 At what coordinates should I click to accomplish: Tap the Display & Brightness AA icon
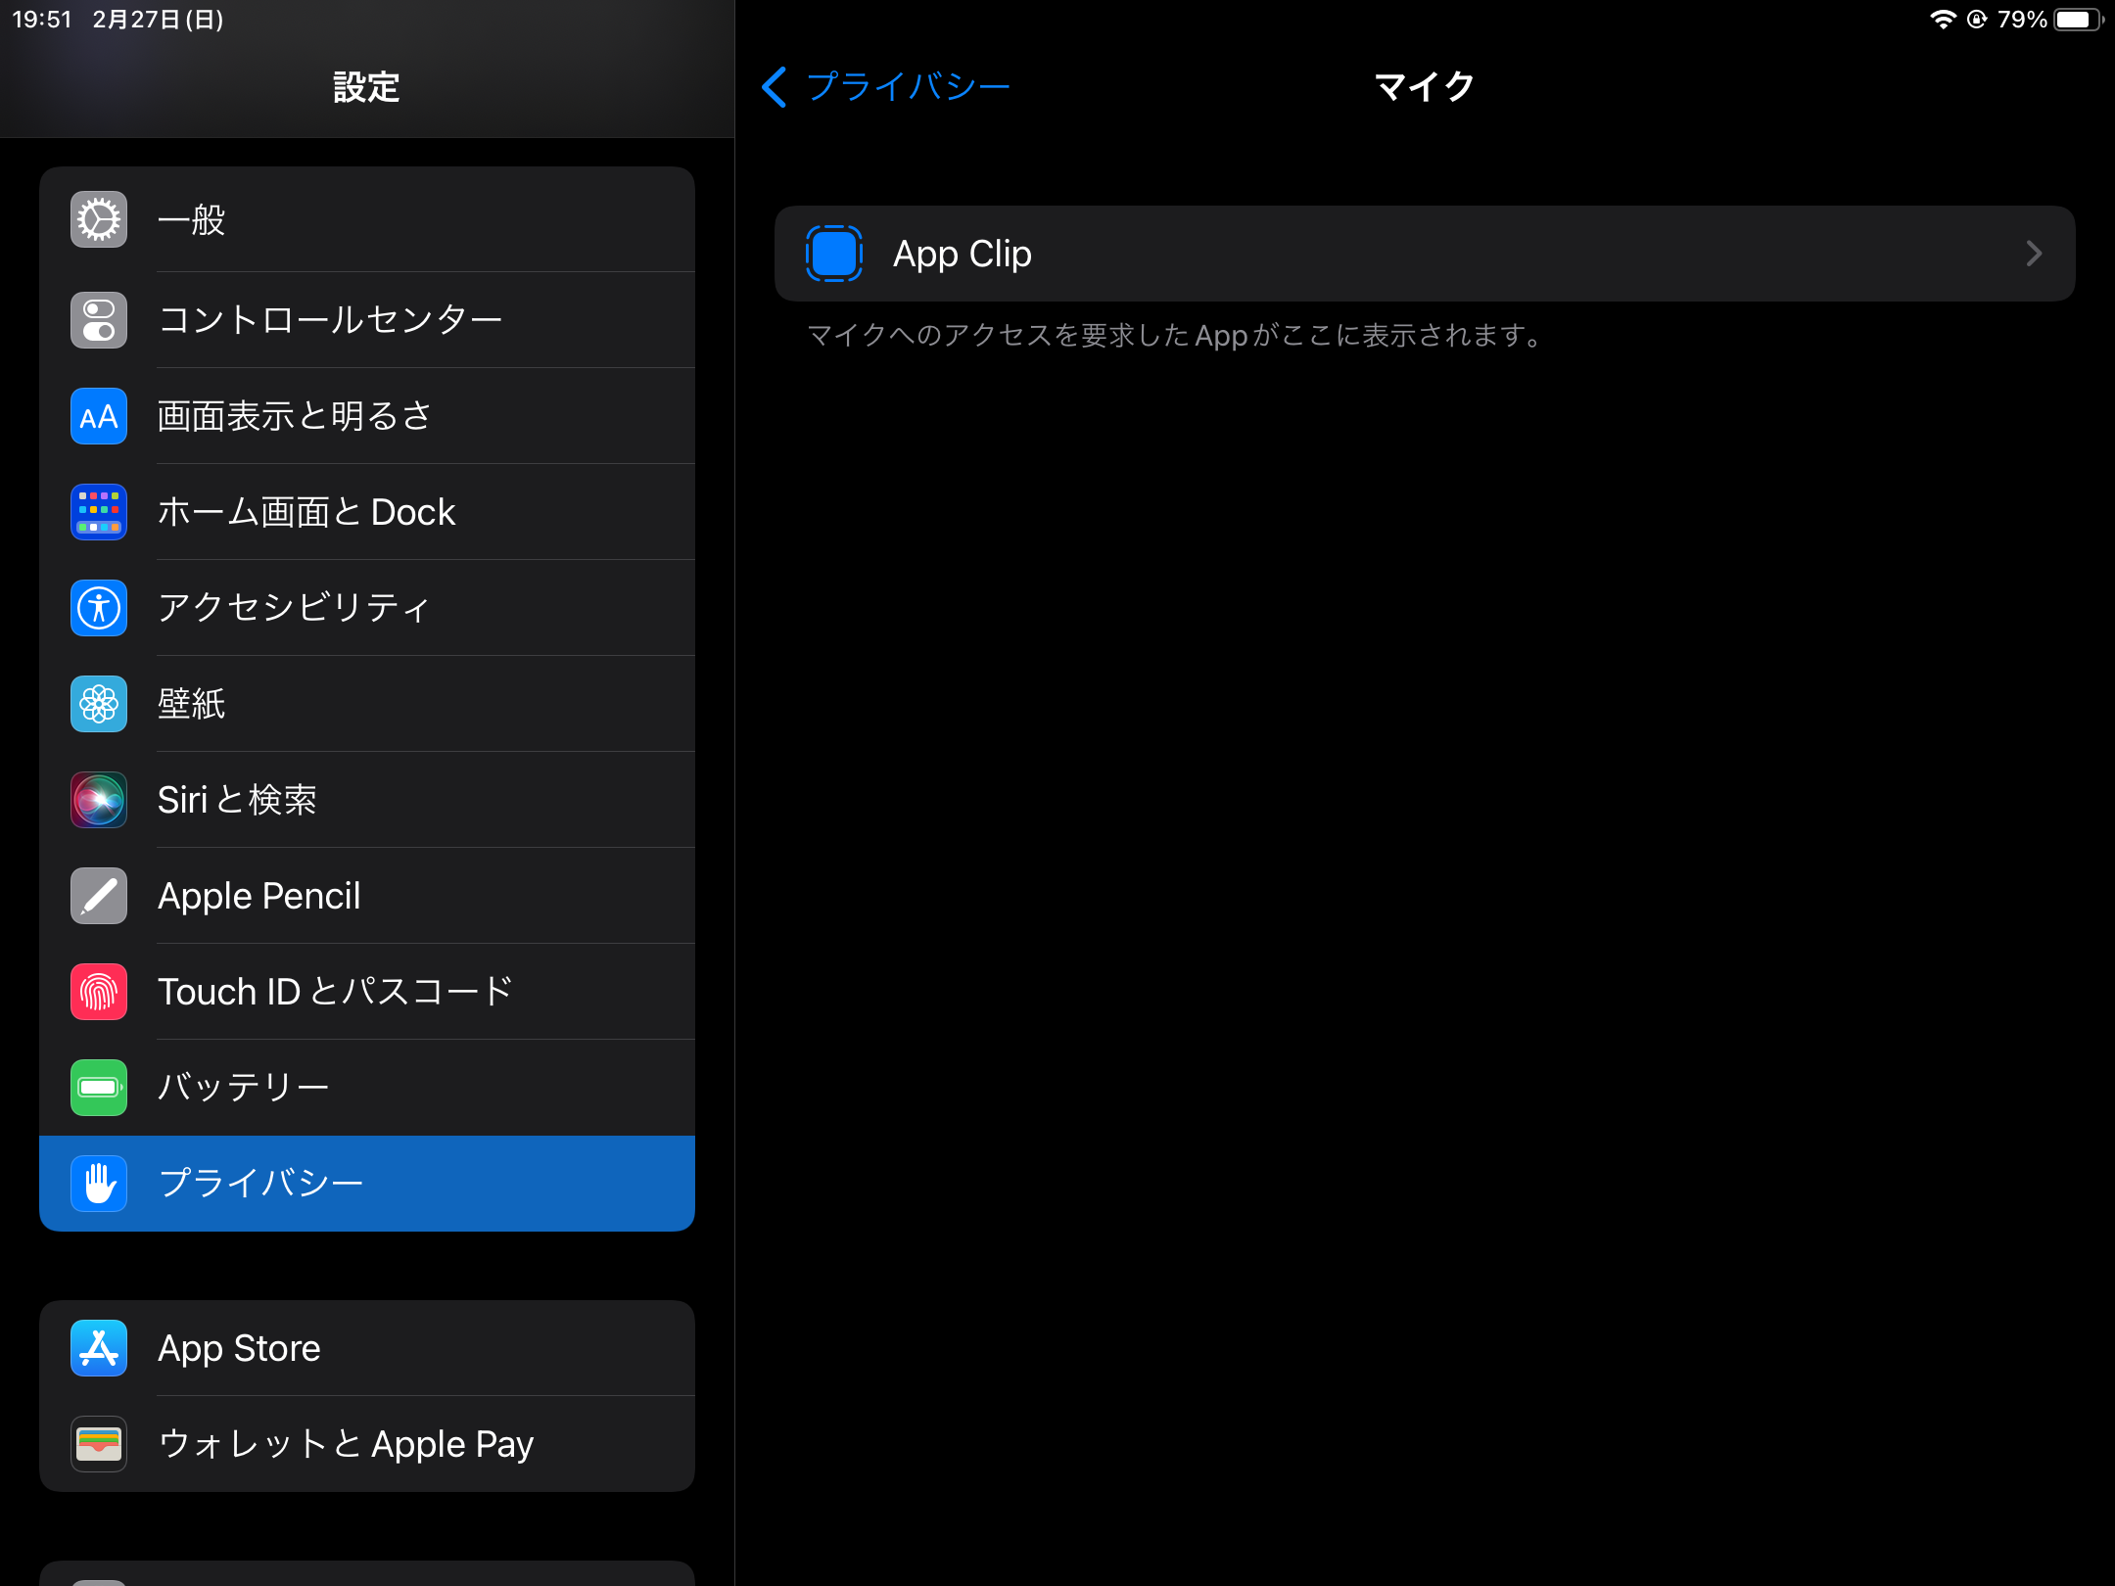coord(99,416)
